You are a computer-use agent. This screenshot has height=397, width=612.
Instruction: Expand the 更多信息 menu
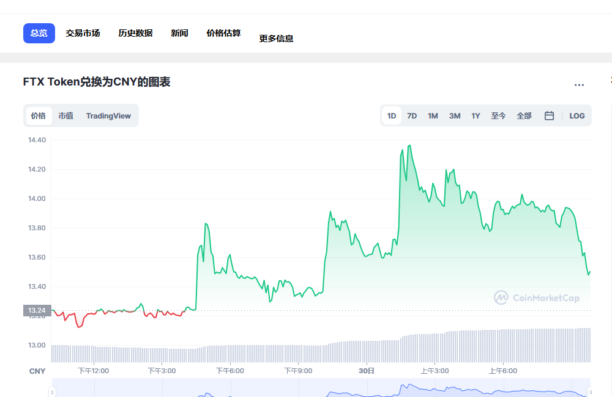[276, 38]
